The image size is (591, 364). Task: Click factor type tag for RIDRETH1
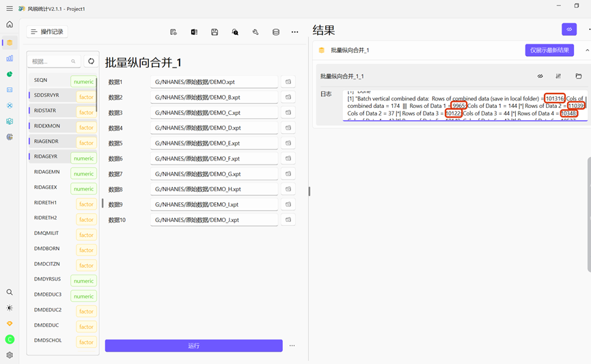coord(86,204)
